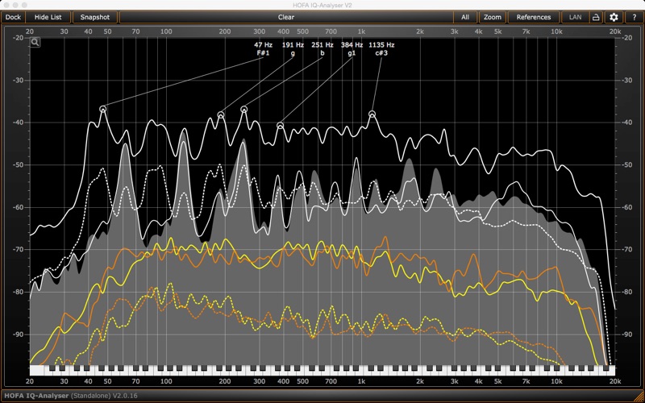Select the 47 Hz peak marker circle

click(x=103, y=109)
